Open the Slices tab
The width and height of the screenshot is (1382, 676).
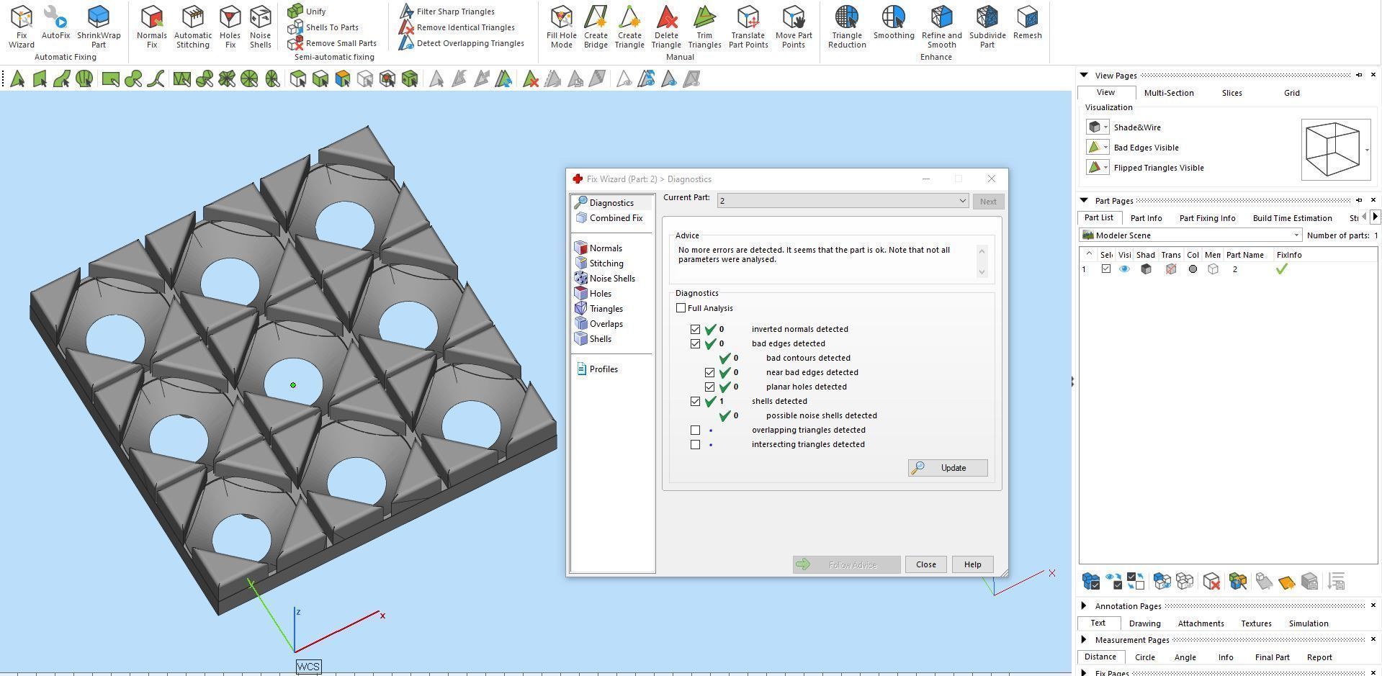tap(1231, 93)
